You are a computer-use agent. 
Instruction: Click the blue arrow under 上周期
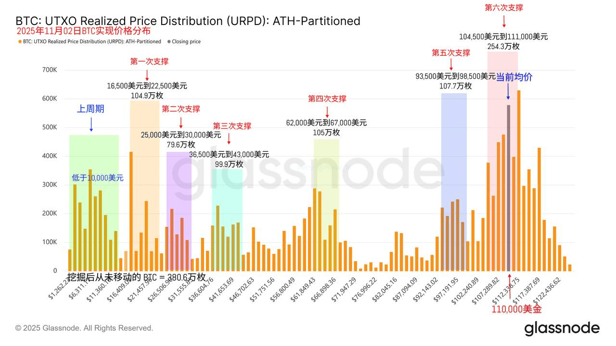91,124
